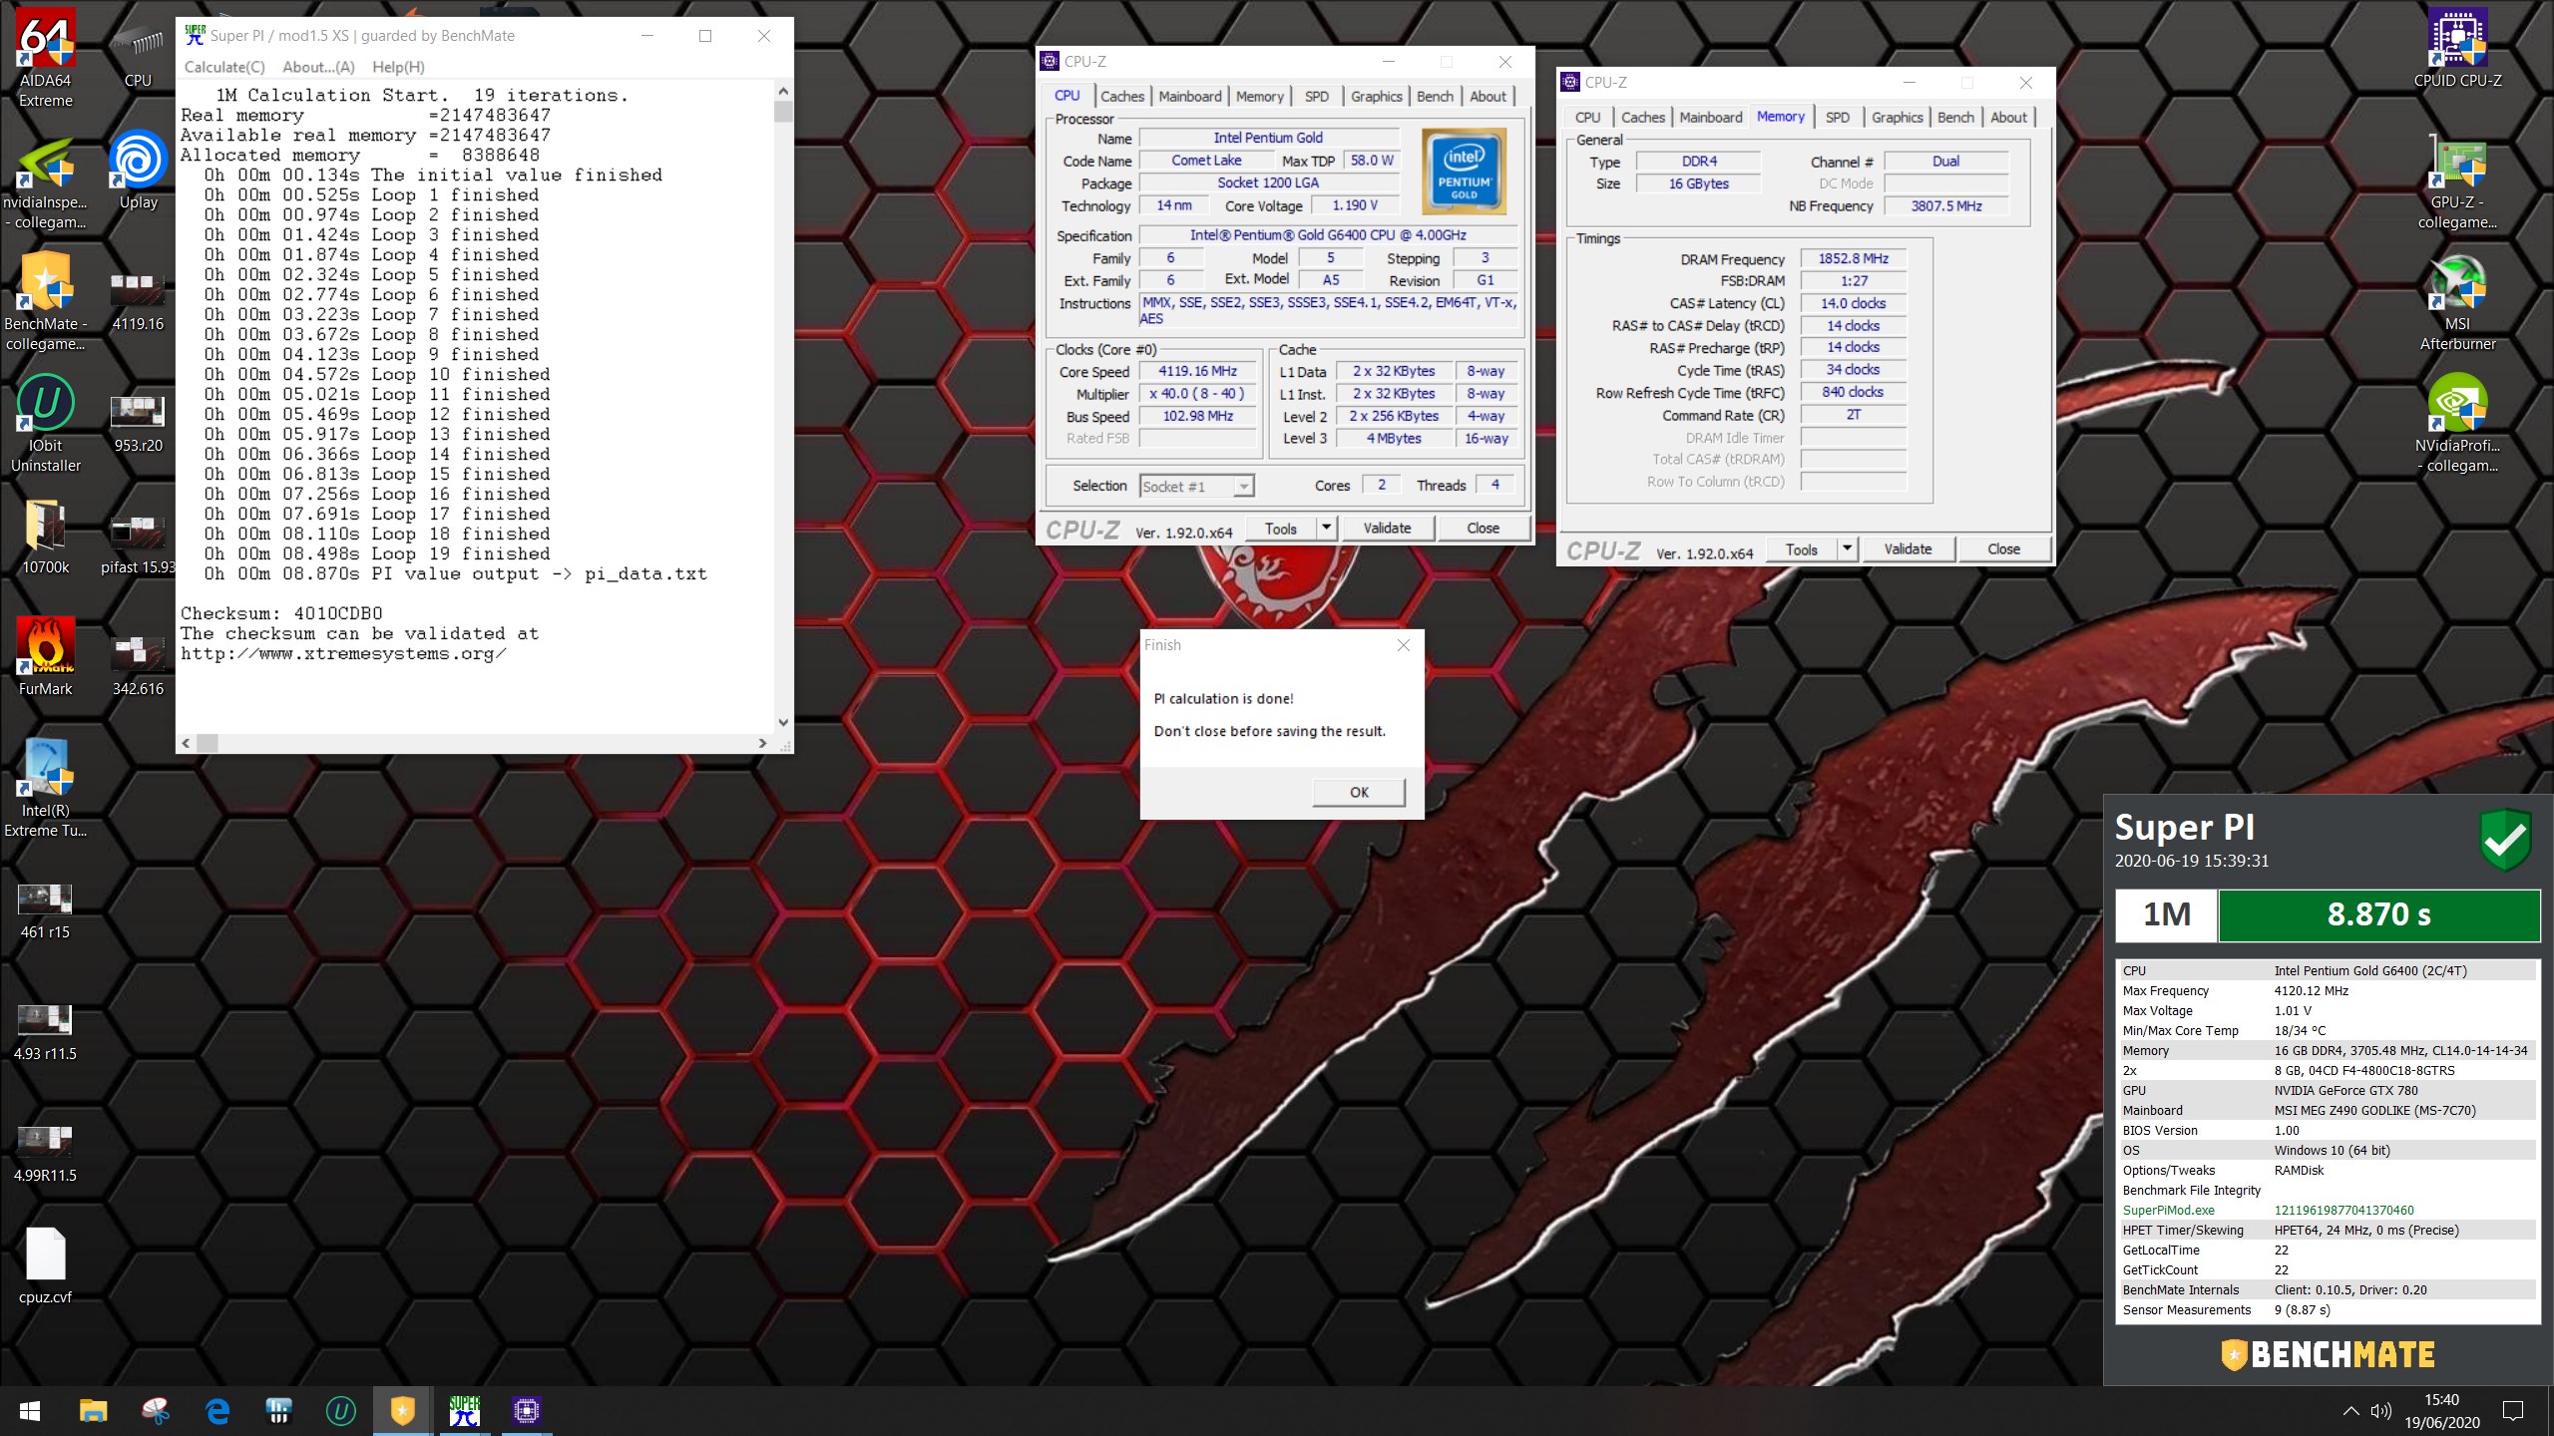Viewport: 2554px width, 1436px height.
Task: Open the 342.616 image file
Action: [x=138, y=666]
